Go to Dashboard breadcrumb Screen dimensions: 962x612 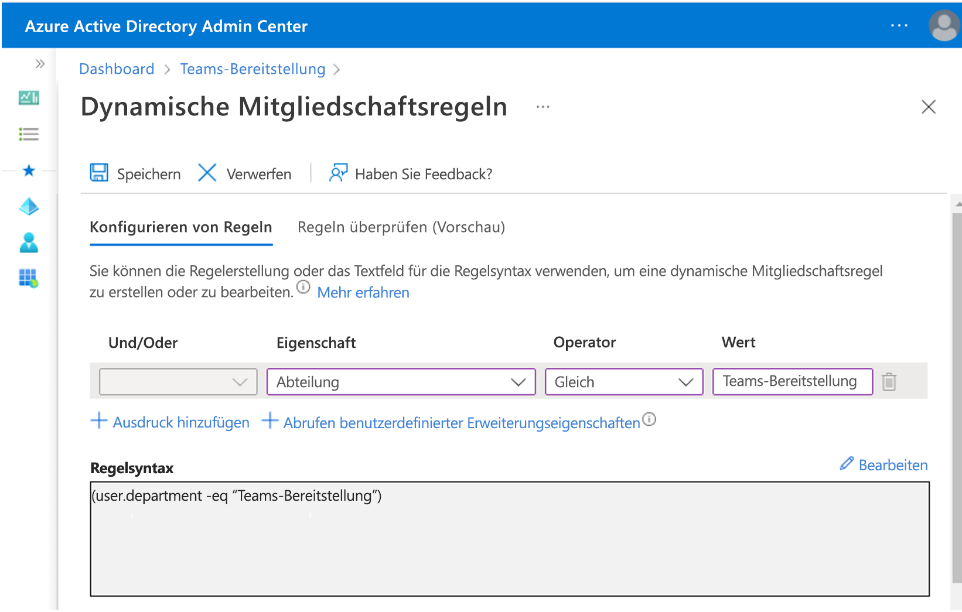click(117, 69)
